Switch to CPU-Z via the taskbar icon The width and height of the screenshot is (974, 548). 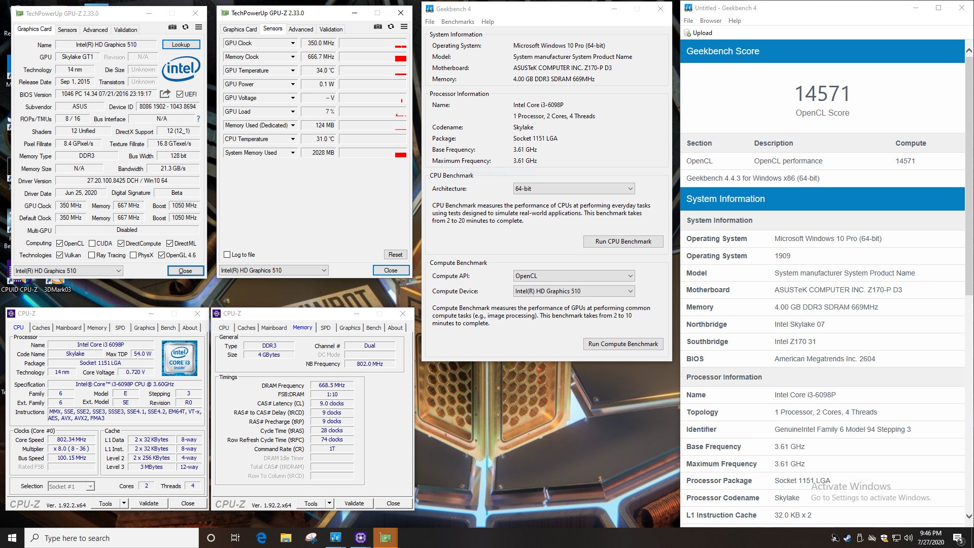point(361,538)
